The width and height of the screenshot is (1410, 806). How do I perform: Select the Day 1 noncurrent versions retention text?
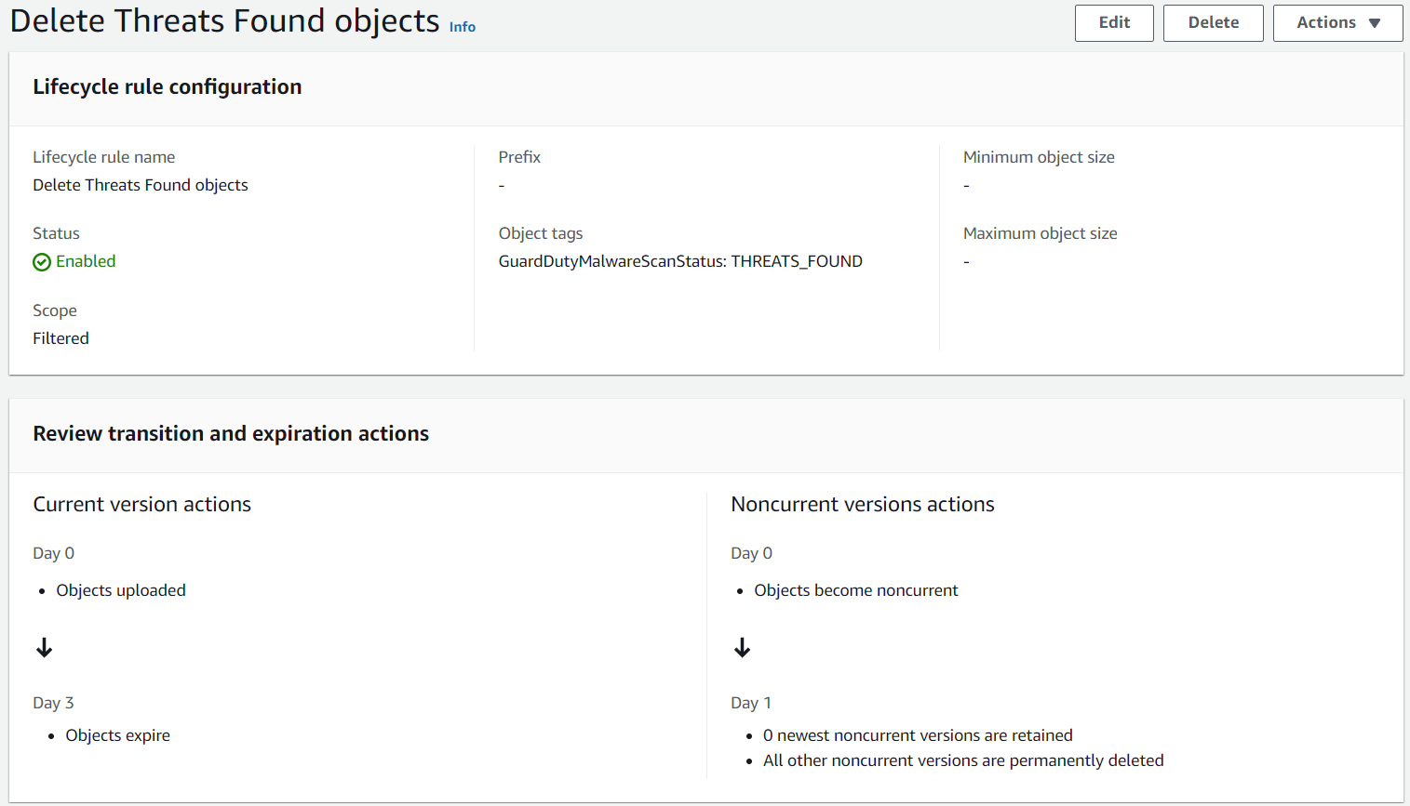[x=918, y=734]
